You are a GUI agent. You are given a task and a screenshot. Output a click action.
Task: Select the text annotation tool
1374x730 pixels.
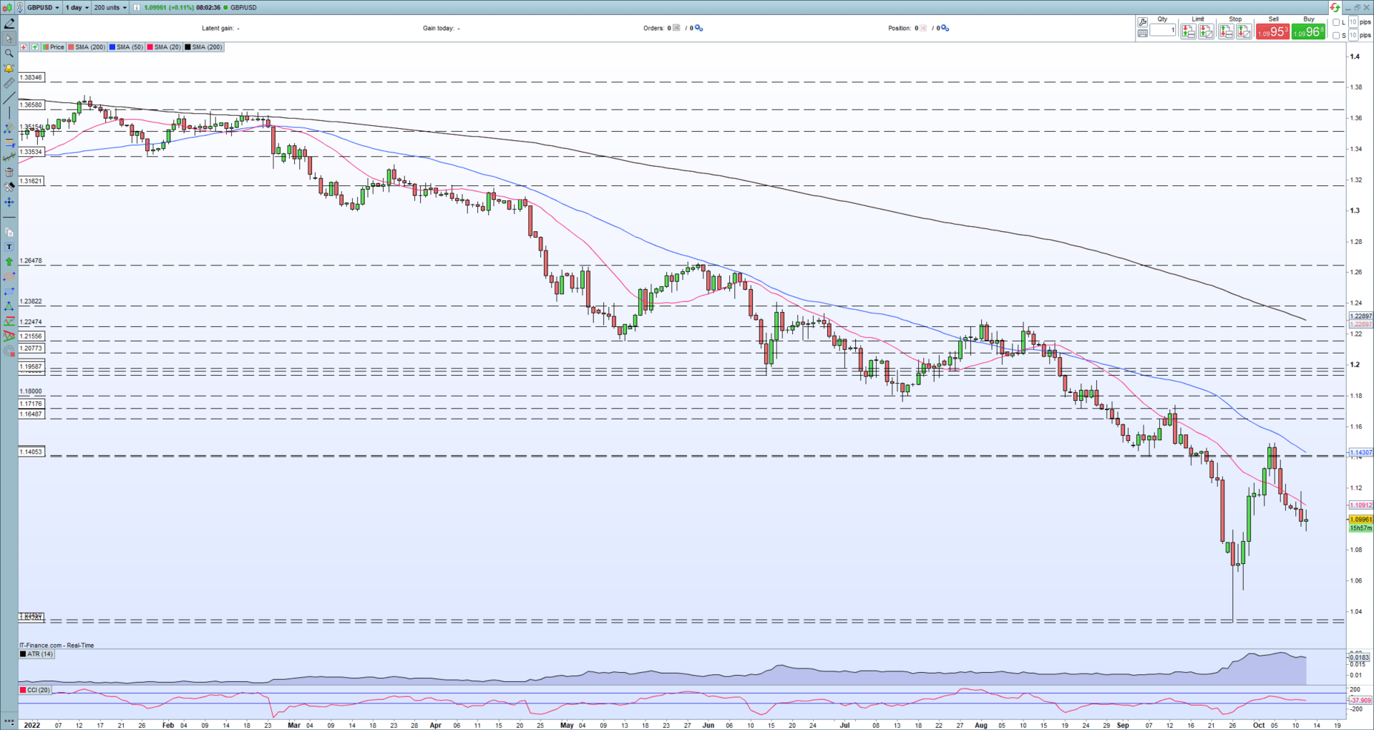9,247
